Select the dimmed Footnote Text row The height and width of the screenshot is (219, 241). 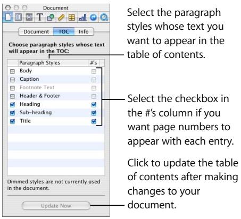pos(37,87)
